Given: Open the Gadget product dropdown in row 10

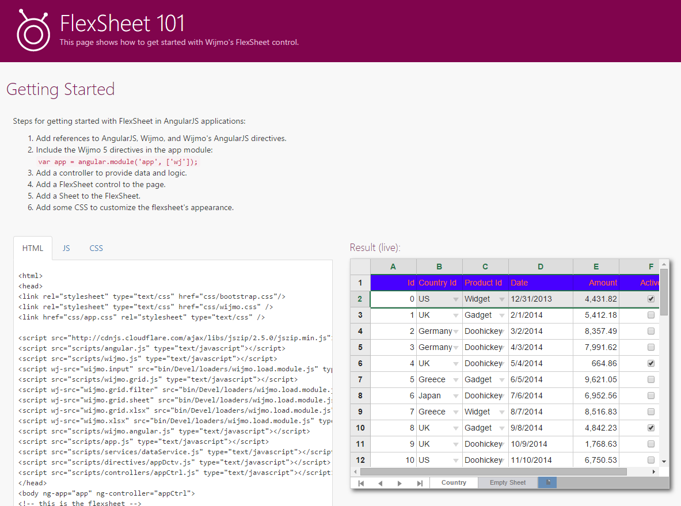Looking at the screenshot, I should tap(501, 428).
